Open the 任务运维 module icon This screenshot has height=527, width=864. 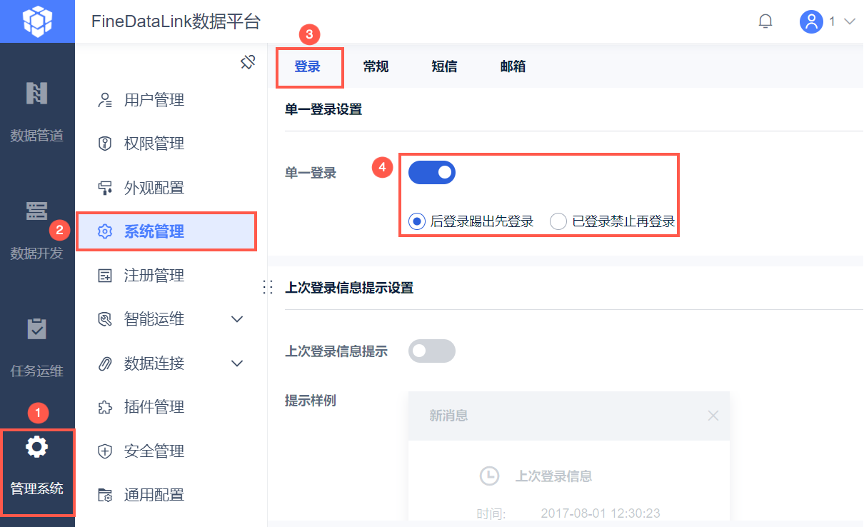click(36, 329)
